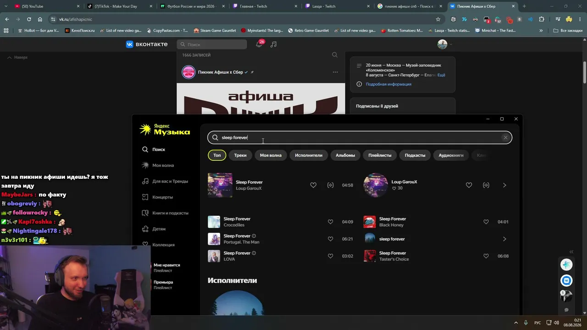Show hidden bookmarks overflow chevron
The height and width of the screenshot is (330, 587).
tap(541, 31)
